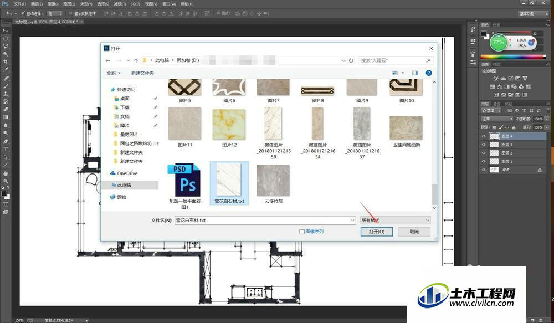
Task: Select the Elliptical Marquee tool
Action: click(6, 39)
